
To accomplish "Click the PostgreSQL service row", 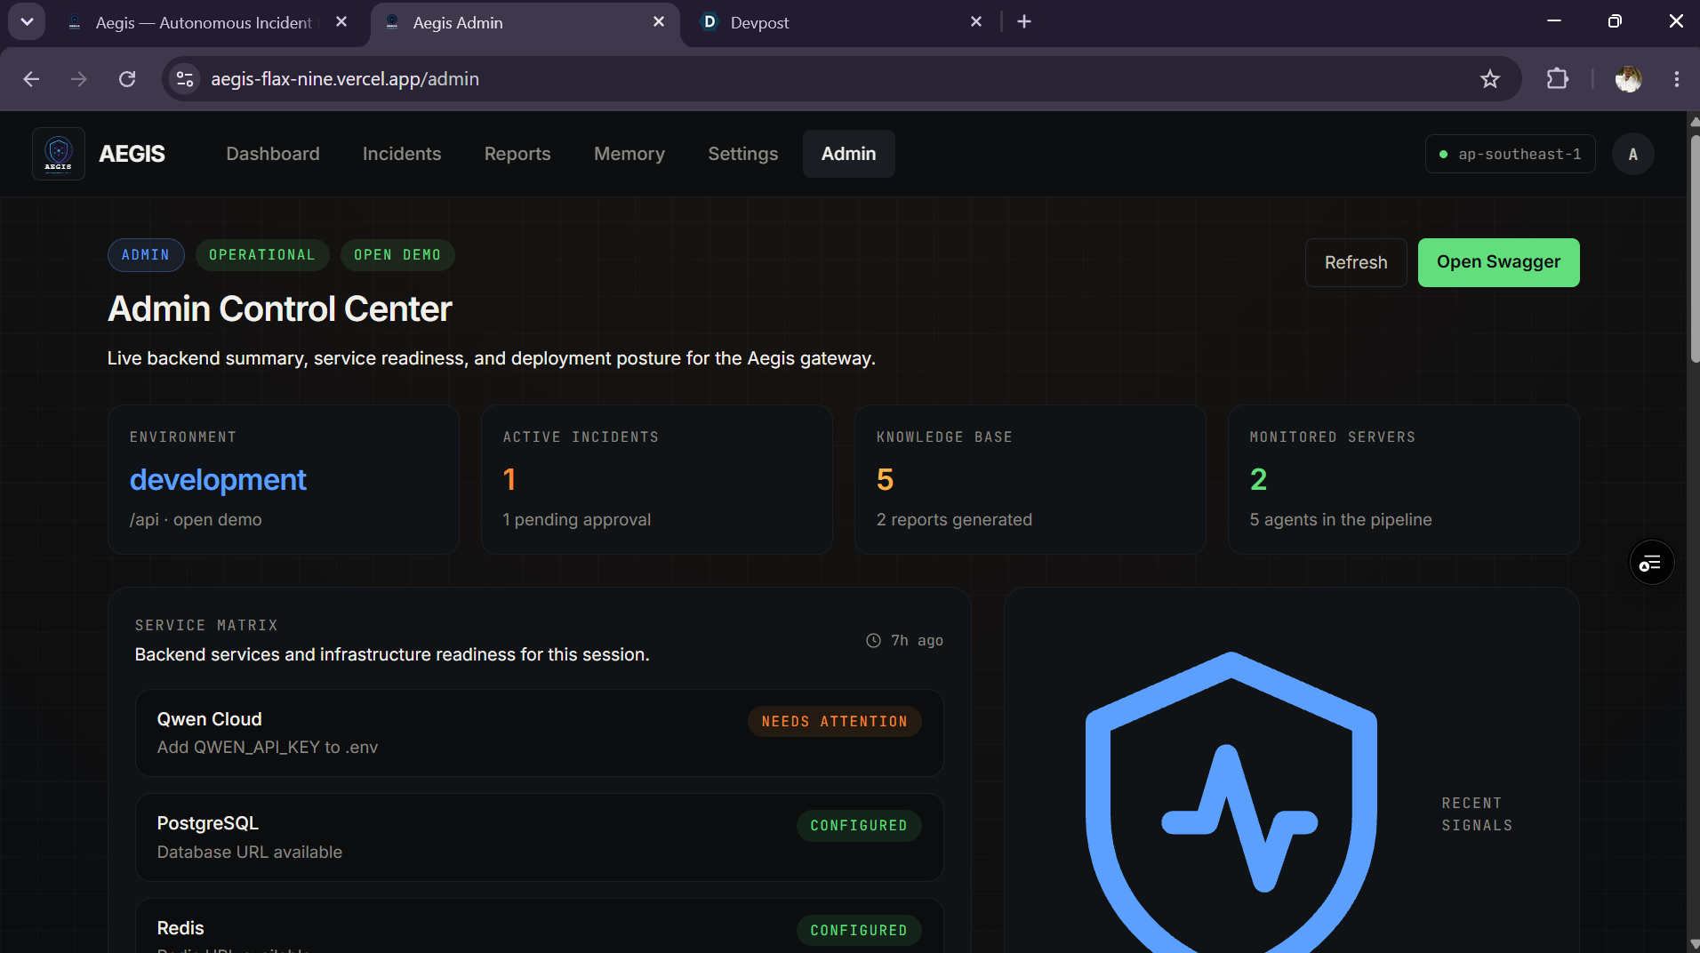I will [x=540, y=837].
